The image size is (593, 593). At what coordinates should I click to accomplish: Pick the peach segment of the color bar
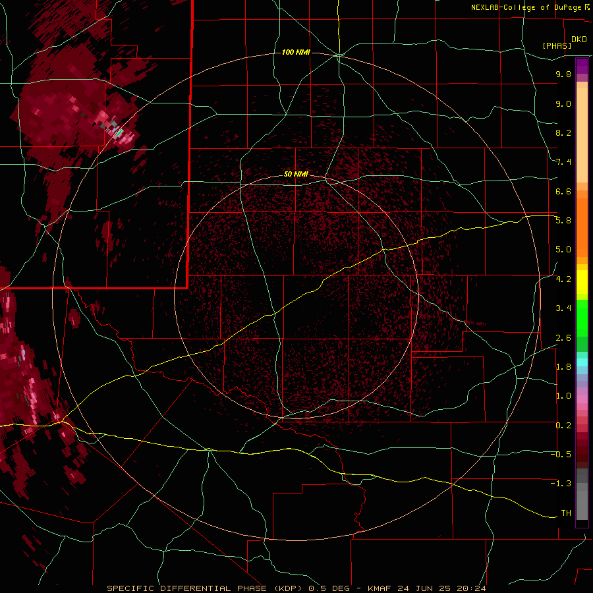click(x=582, y=132)
